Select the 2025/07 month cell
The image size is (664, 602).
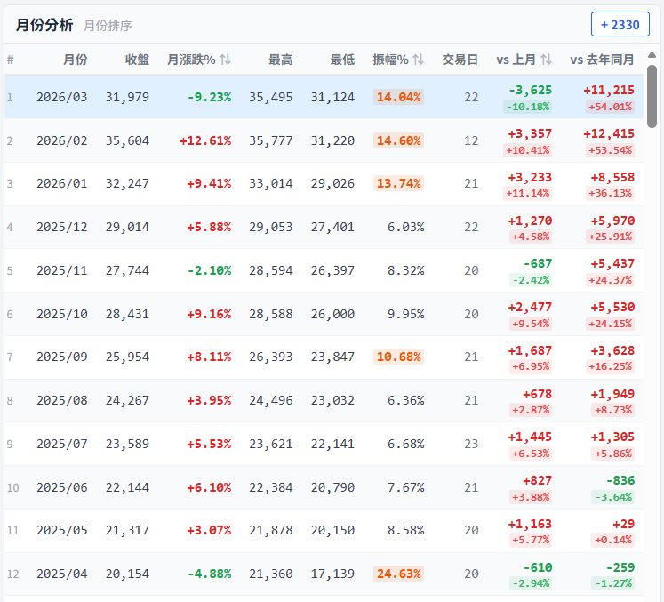click(x=62, y=444)
